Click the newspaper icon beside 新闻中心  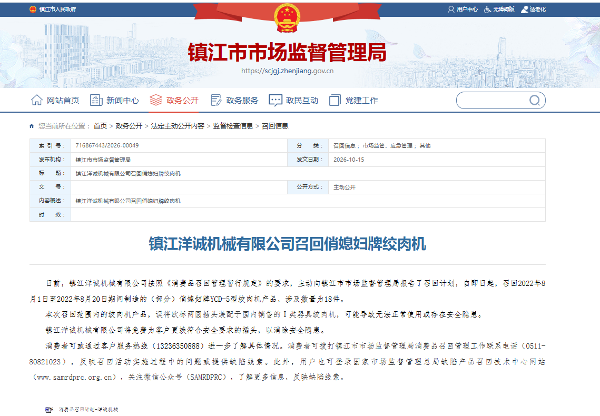click(x=96, y=100)
